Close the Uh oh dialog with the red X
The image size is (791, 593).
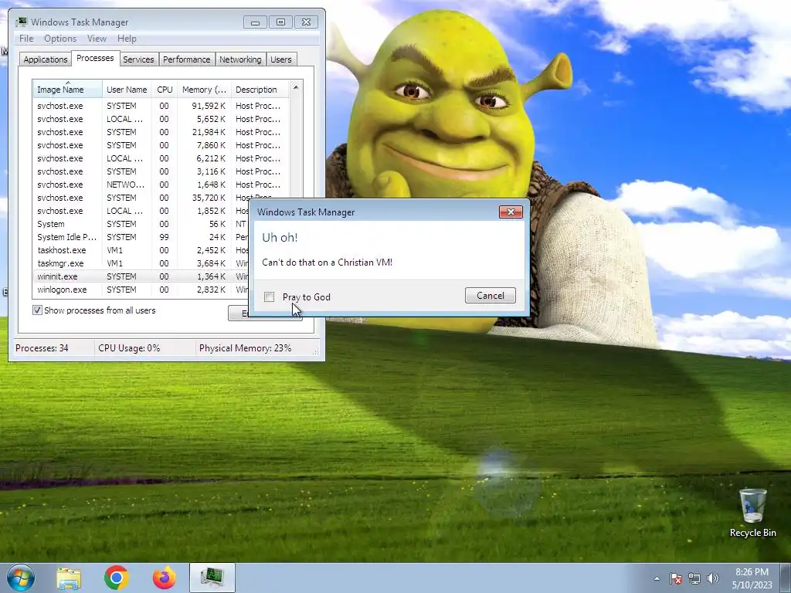tap(511, 212)
